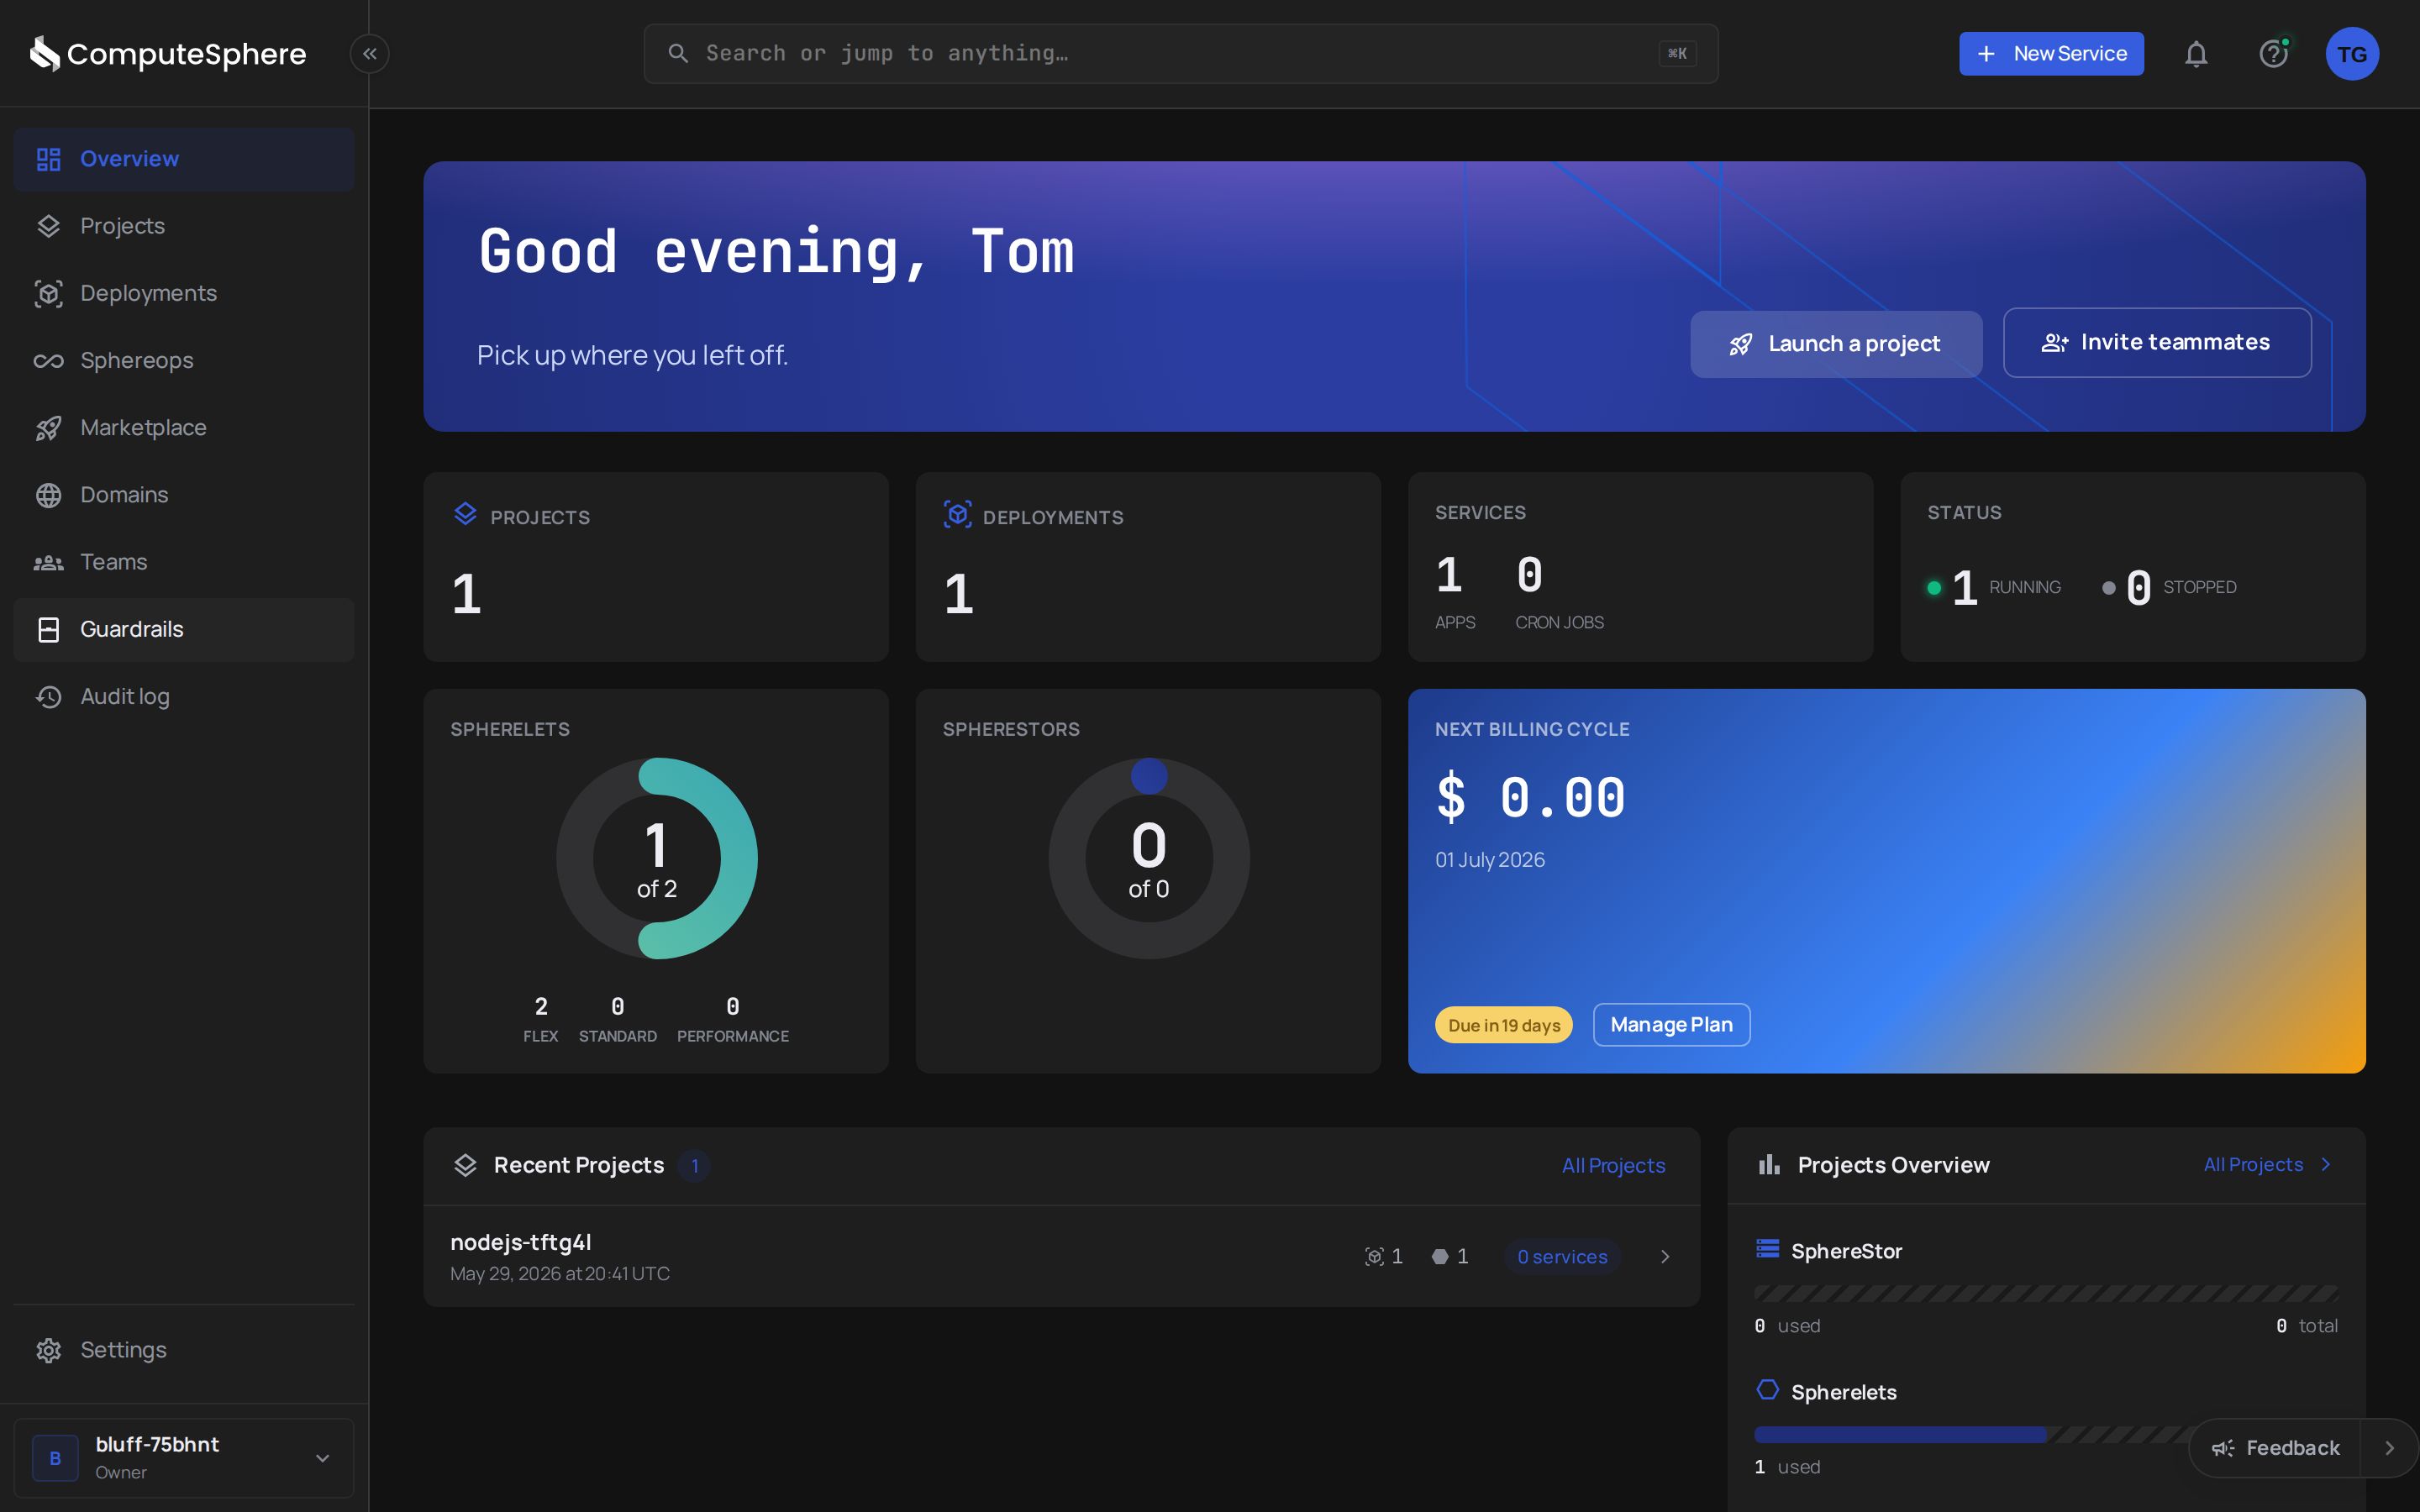Click the Spherelets donut chart
Screen dimensions: 2420x1512
click(x=657, y=858)
